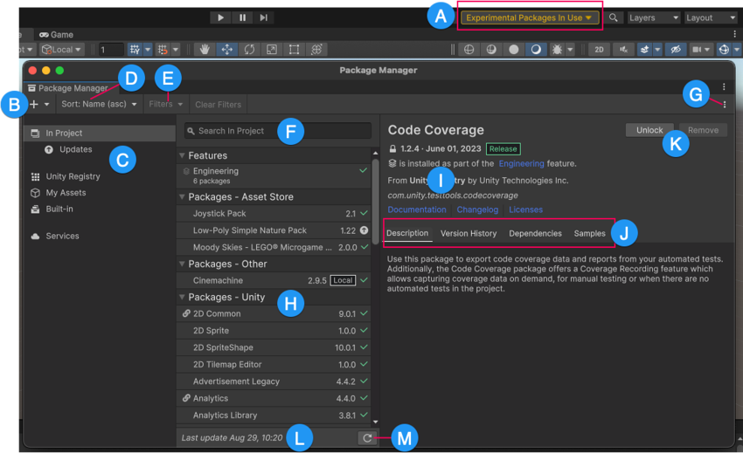The height and width of the screenshot is (453, 743).
Task: Switch to the Dependencies tab
Action: tap(535, 233)
